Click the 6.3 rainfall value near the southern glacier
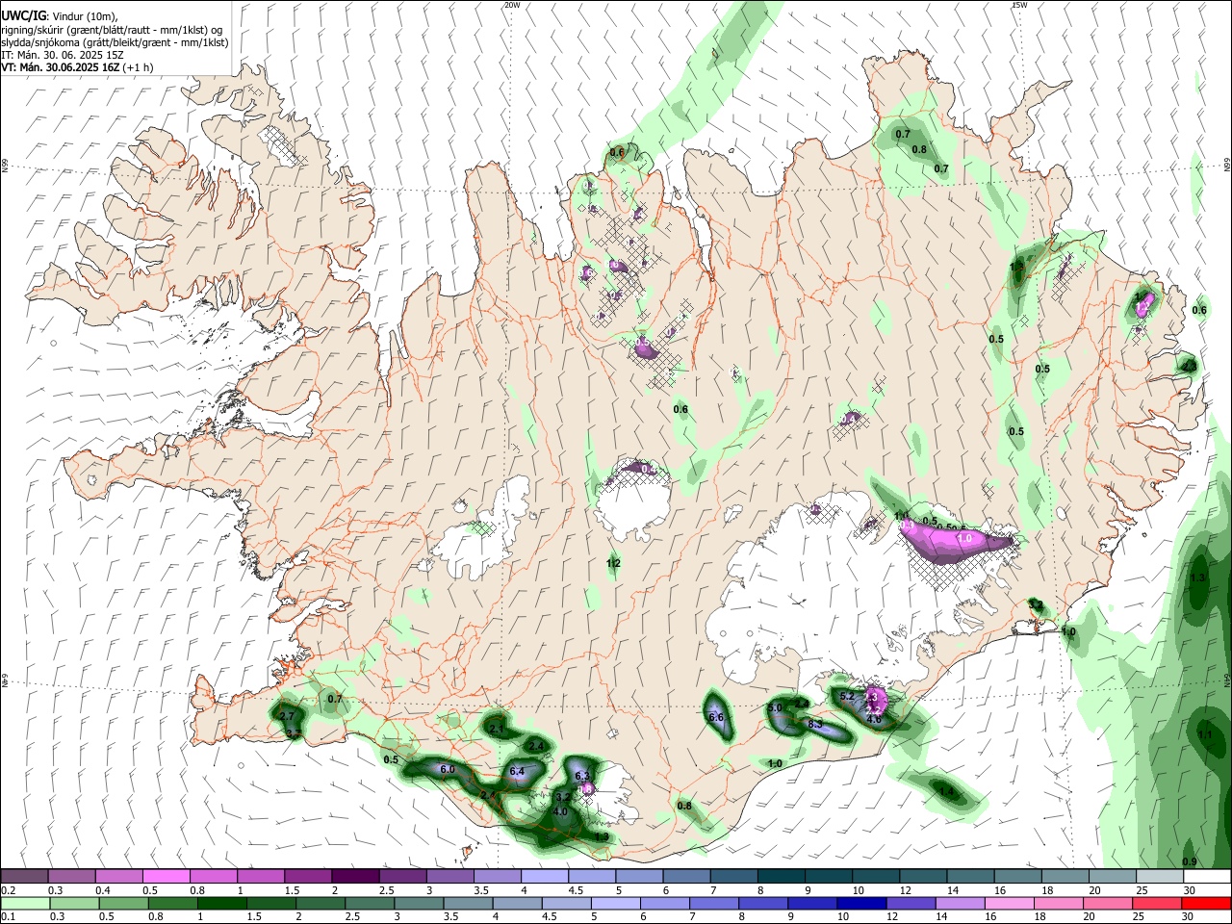Screen dimensions: 1232x924 tap(582, 776)
